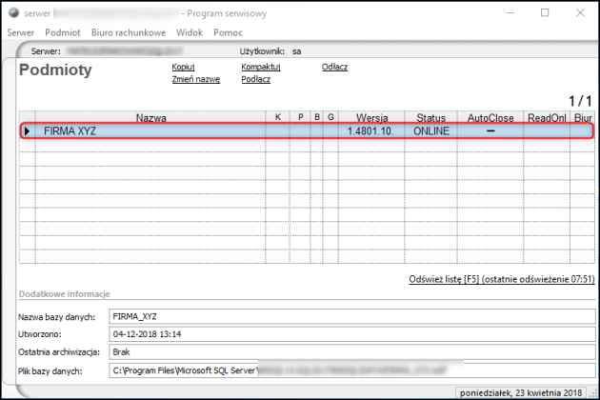Image resolution: width=600 pixels, height=400 pixels.
Task: Refresh list via Odśwież listę link
Action: pyautogui.click(x=502, y=279)
